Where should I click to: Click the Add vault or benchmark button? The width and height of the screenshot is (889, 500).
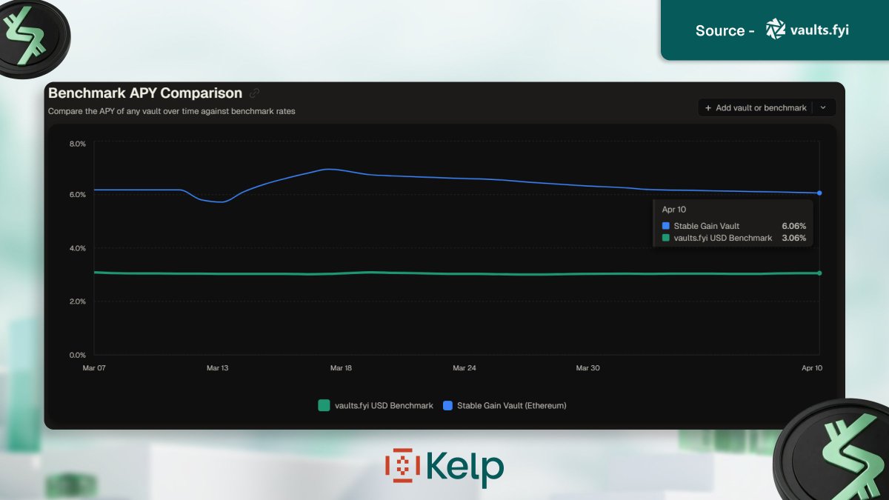point(755,108)
